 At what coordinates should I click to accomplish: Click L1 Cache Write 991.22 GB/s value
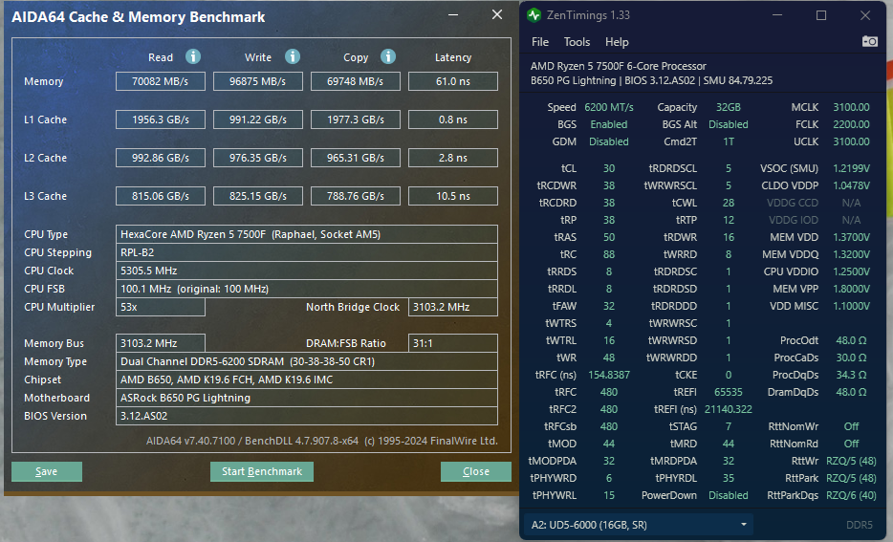[258, 119]
